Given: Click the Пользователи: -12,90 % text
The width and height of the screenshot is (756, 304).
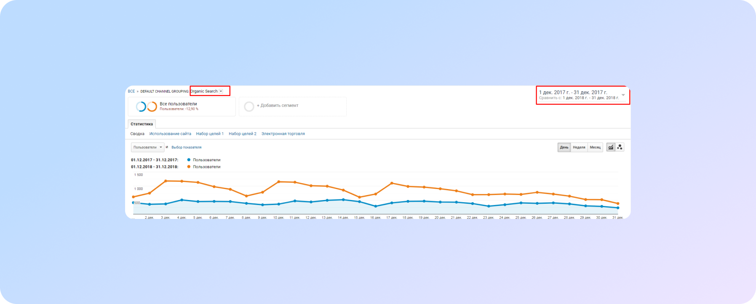Looking at the screenshot, I should (179, 109).
